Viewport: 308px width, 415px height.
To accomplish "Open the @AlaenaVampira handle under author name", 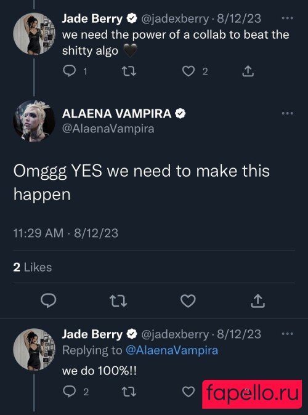I will [x=108, y=129].
